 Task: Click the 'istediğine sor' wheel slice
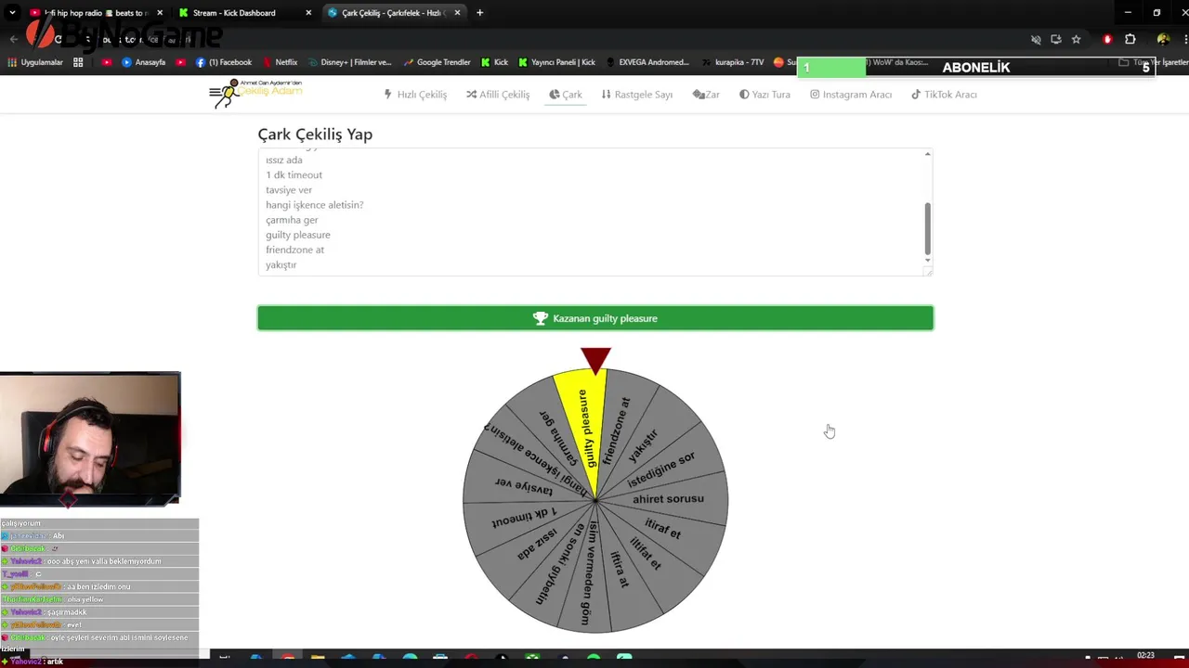661,469
